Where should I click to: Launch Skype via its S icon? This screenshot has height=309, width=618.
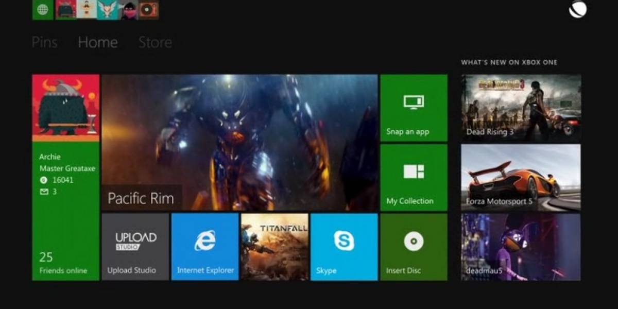coord(344,241)
